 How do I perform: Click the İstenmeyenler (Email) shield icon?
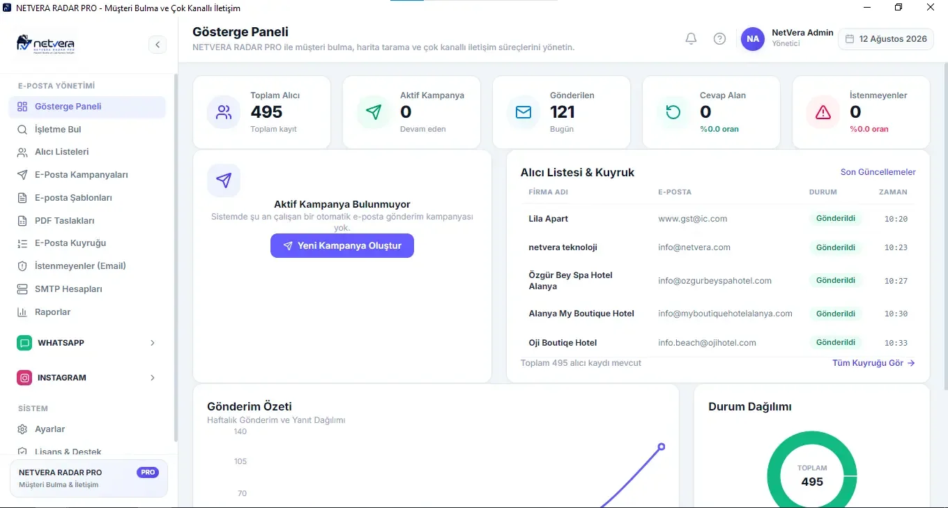click(x=22, y=266)
